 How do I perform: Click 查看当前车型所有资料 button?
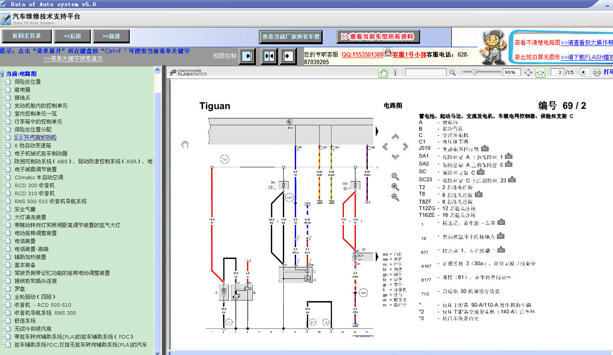378,37
